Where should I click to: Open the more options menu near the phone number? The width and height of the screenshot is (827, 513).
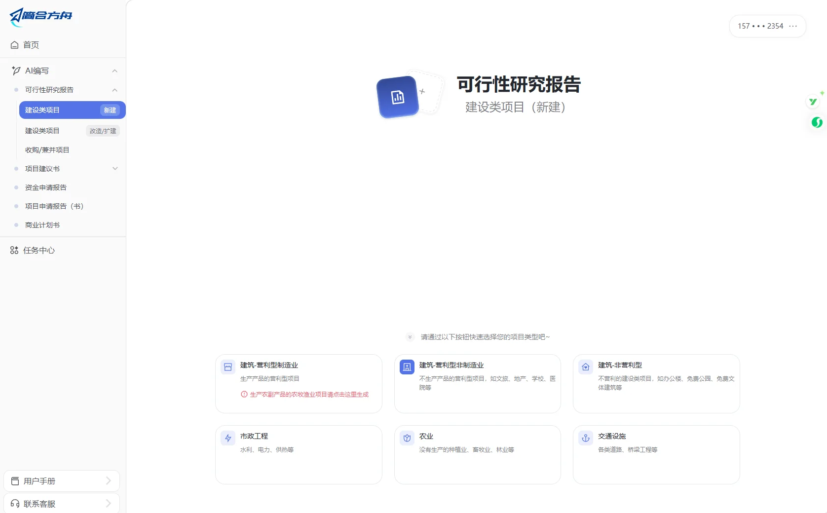(793, 26)
